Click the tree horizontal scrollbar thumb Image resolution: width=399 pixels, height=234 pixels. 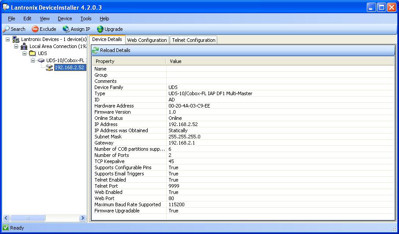tap(28, 218)
